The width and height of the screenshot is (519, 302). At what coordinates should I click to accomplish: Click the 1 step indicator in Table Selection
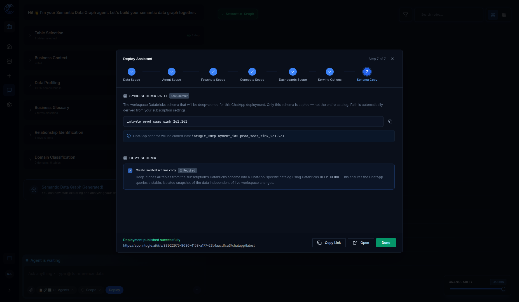193,35
